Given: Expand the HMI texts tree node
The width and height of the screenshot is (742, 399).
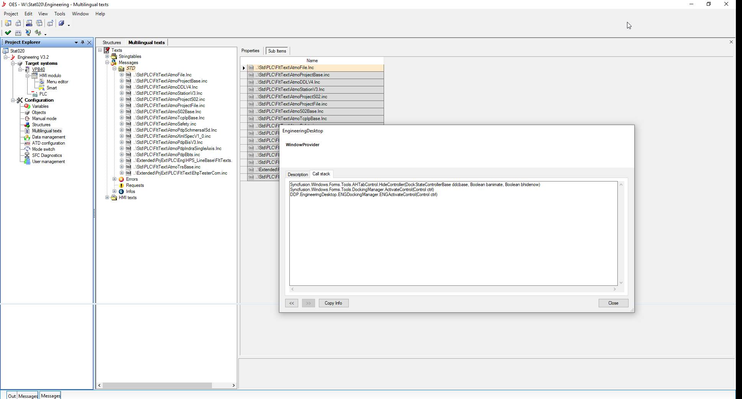Looking at the screenshot, I should 107,198.
